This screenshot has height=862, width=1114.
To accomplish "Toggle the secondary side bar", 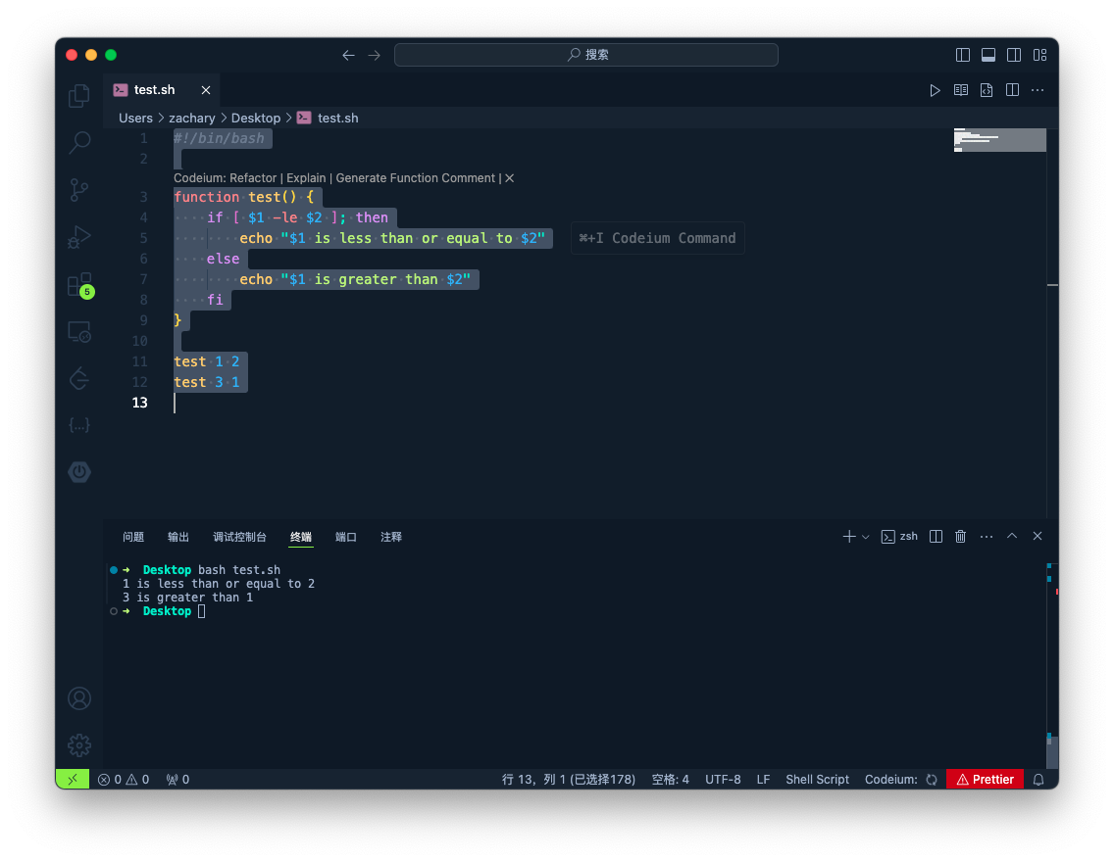I will [1014, 55].
